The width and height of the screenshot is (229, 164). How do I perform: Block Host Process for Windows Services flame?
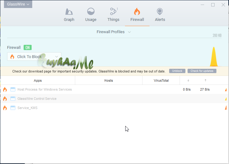(5, 89)
